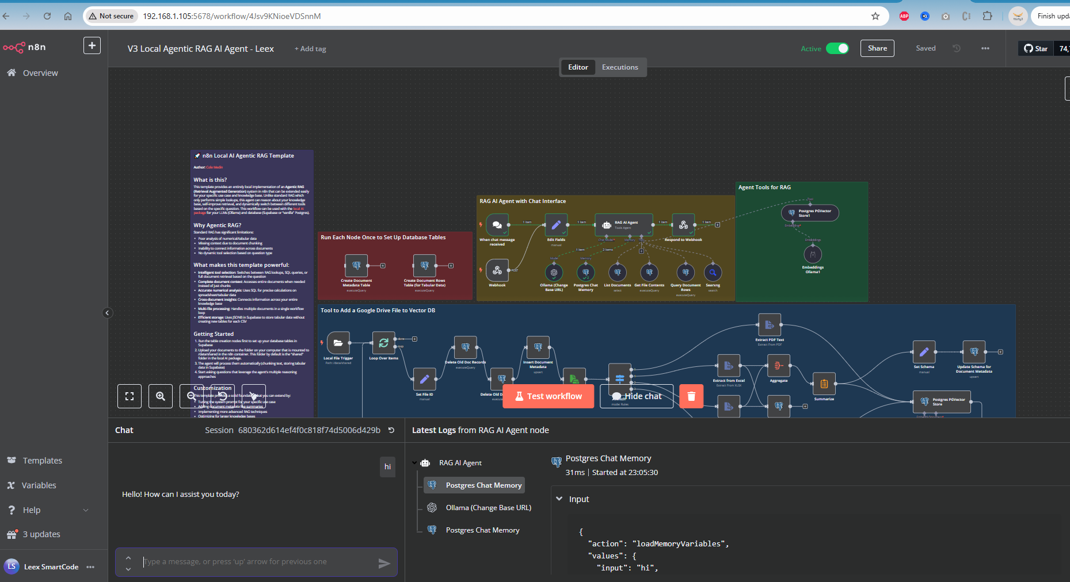The height and width of the screenshot is (582, 1070).
Task: Zoom out on the workflow canvas
Action: point(191,396)
